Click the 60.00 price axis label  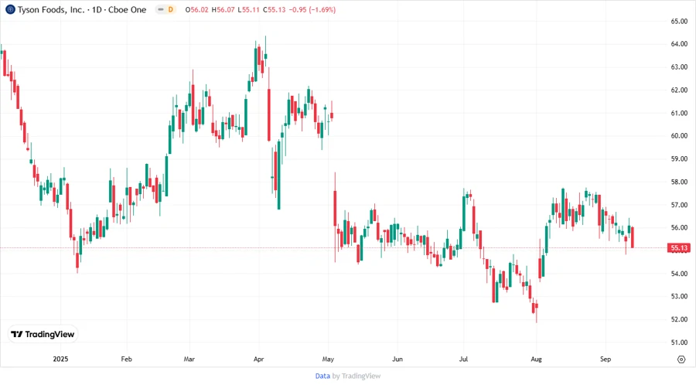point(679,136)
